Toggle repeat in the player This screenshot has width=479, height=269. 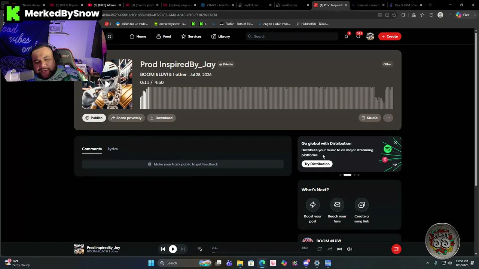320,249
